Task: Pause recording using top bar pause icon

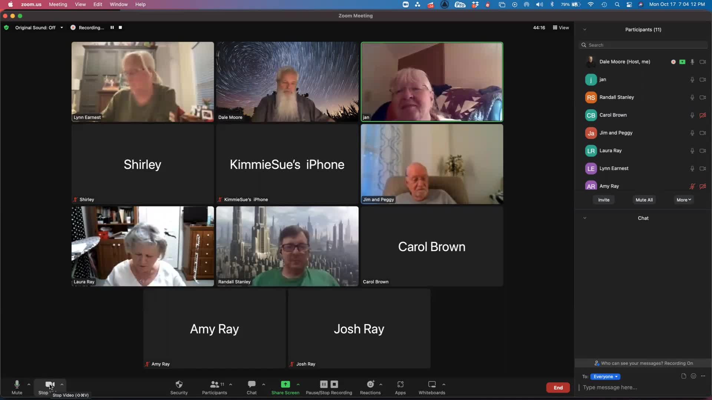Action: (x=112, y=27)
